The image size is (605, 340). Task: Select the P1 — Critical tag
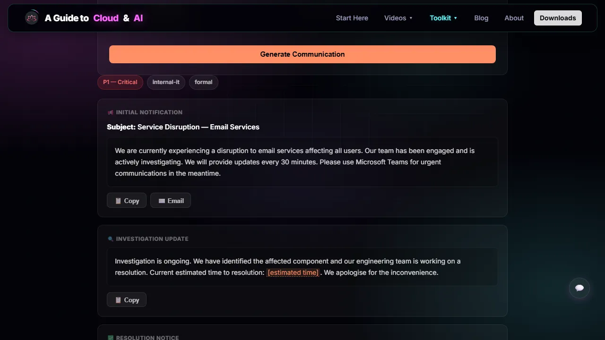pyautogui.click(x=120, y=82)
